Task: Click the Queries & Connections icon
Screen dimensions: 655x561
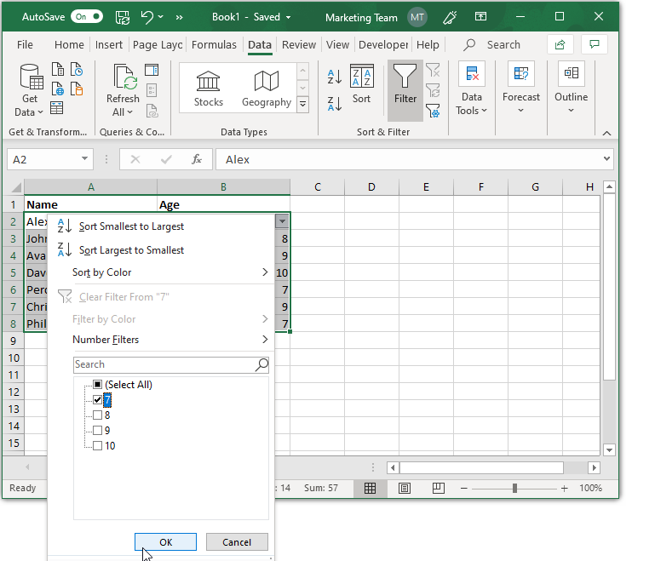Action: pyautogui.click(x=152, y=70)
